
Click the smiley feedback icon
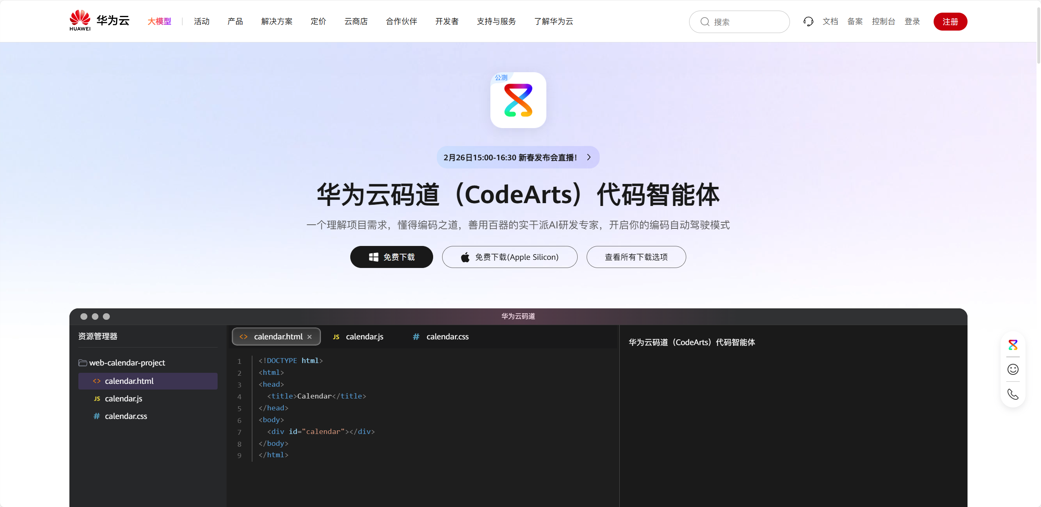coord(1013,369)
